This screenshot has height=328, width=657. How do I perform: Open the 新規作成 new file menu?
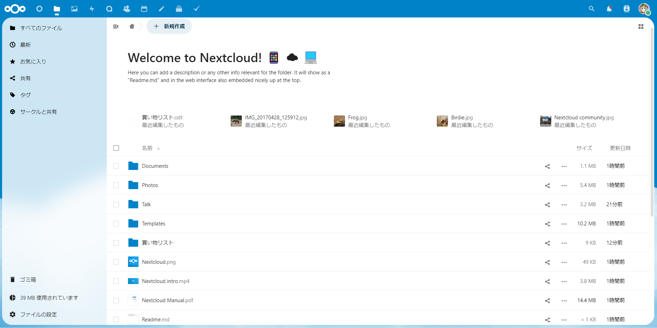169,26
